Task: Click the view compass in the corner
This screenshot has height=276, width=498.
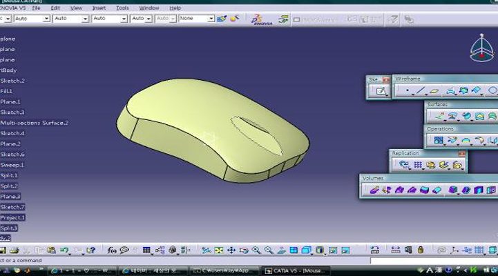Action: tap(481, 48)
